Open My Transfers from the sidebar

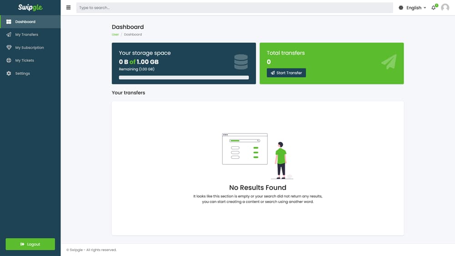point(30,35)
